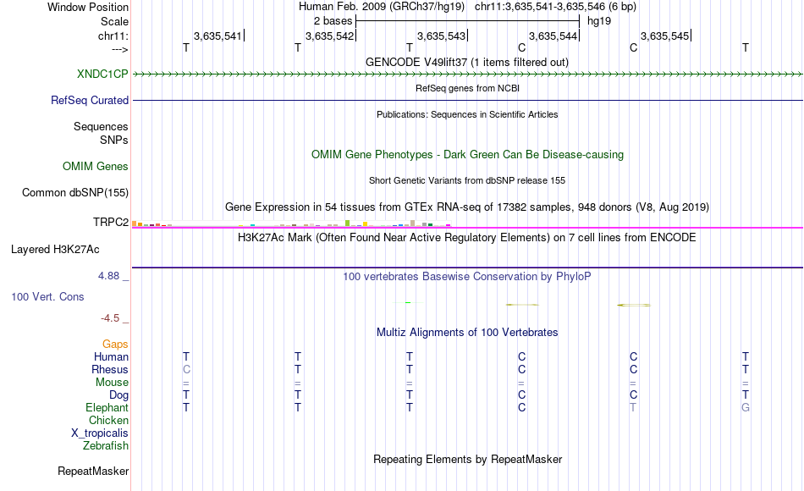Click the chr11:3,635,541-3,635,546 (6 bp) position text
Image resolution: width=804 pixels, height=491 pixels.
click(556, 7)
